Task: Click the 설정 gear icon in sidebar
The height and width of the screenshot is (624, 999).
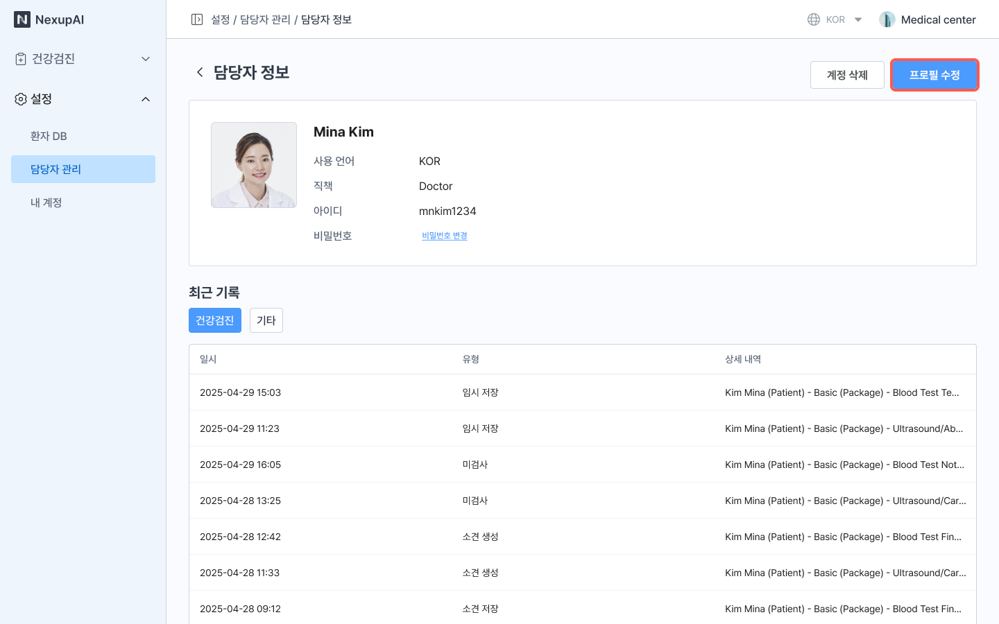Action: click(21, 99)
